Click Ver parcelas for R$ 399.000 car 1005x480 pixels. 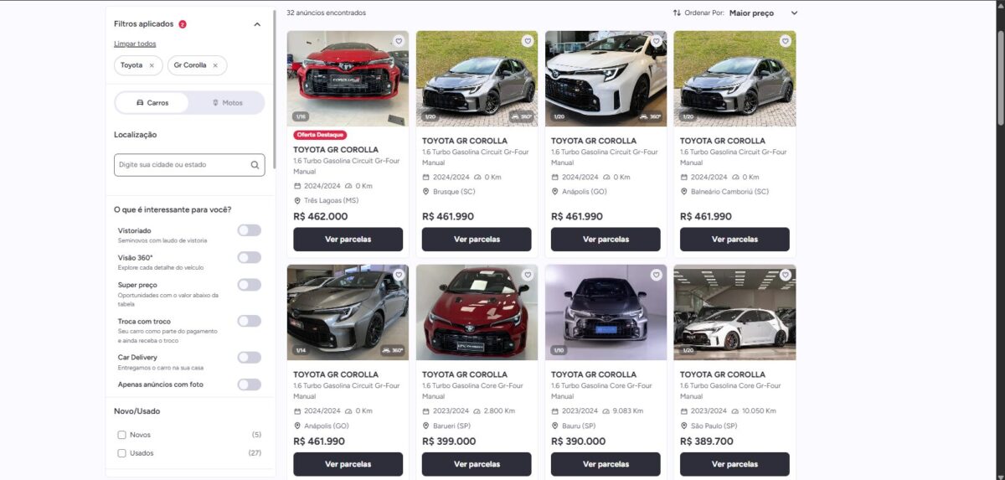pyautogui.click(x=477, y=464)
